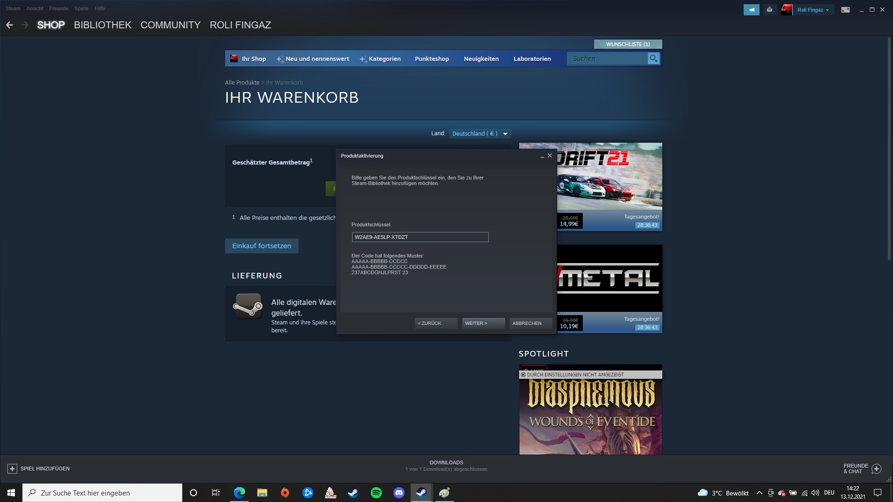Open the Steam menu
This screenshot has height=502, width=893.
pyautogui.click(x=13, y=8)
